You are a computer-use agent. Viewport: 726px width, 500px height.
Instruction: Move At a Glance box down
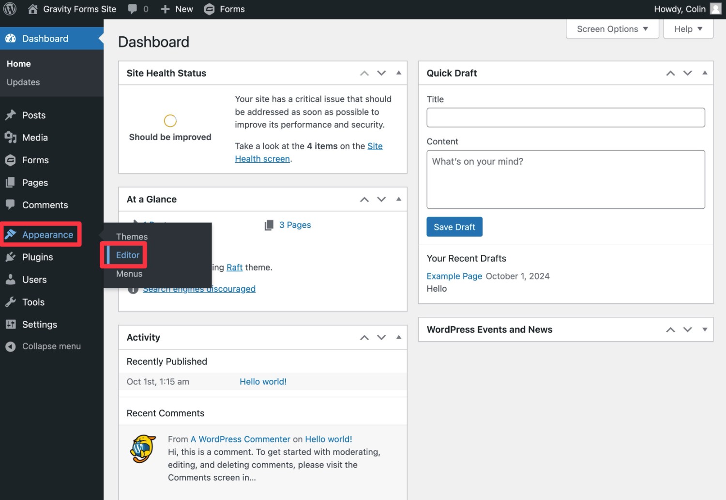point(381,200)
